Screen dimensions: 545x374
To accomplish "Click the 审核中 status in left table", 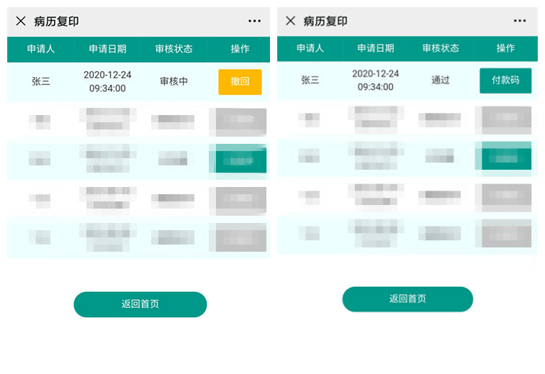I will tap(174, 81).
